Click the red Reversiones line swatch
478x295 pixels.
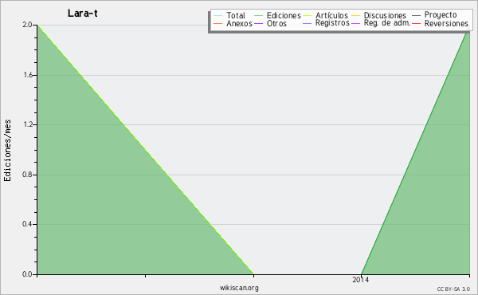(416, 24)
